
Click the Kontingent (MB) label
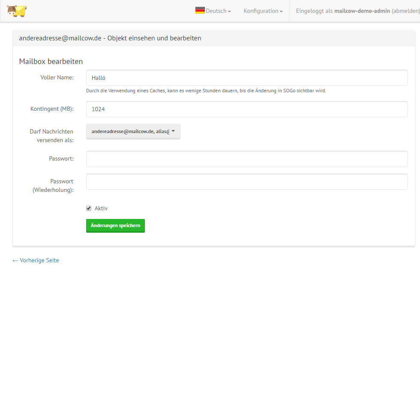[52, 109]
